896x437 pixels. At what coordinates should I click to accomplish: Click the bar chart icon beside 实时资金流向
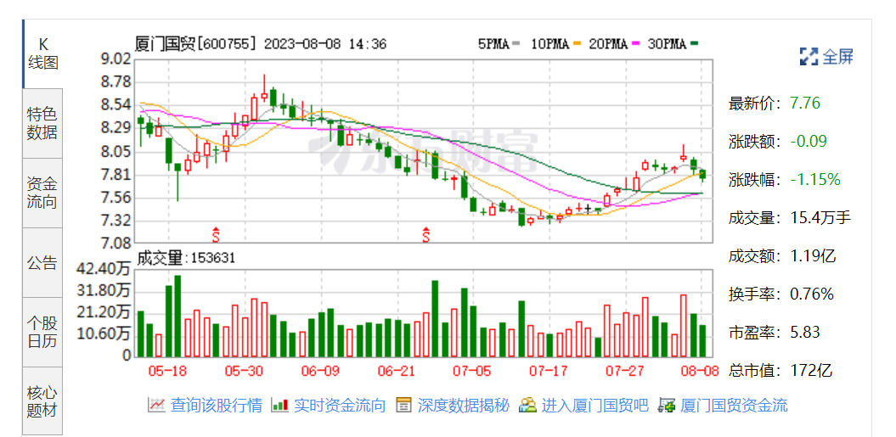click(x=279, y=406)
